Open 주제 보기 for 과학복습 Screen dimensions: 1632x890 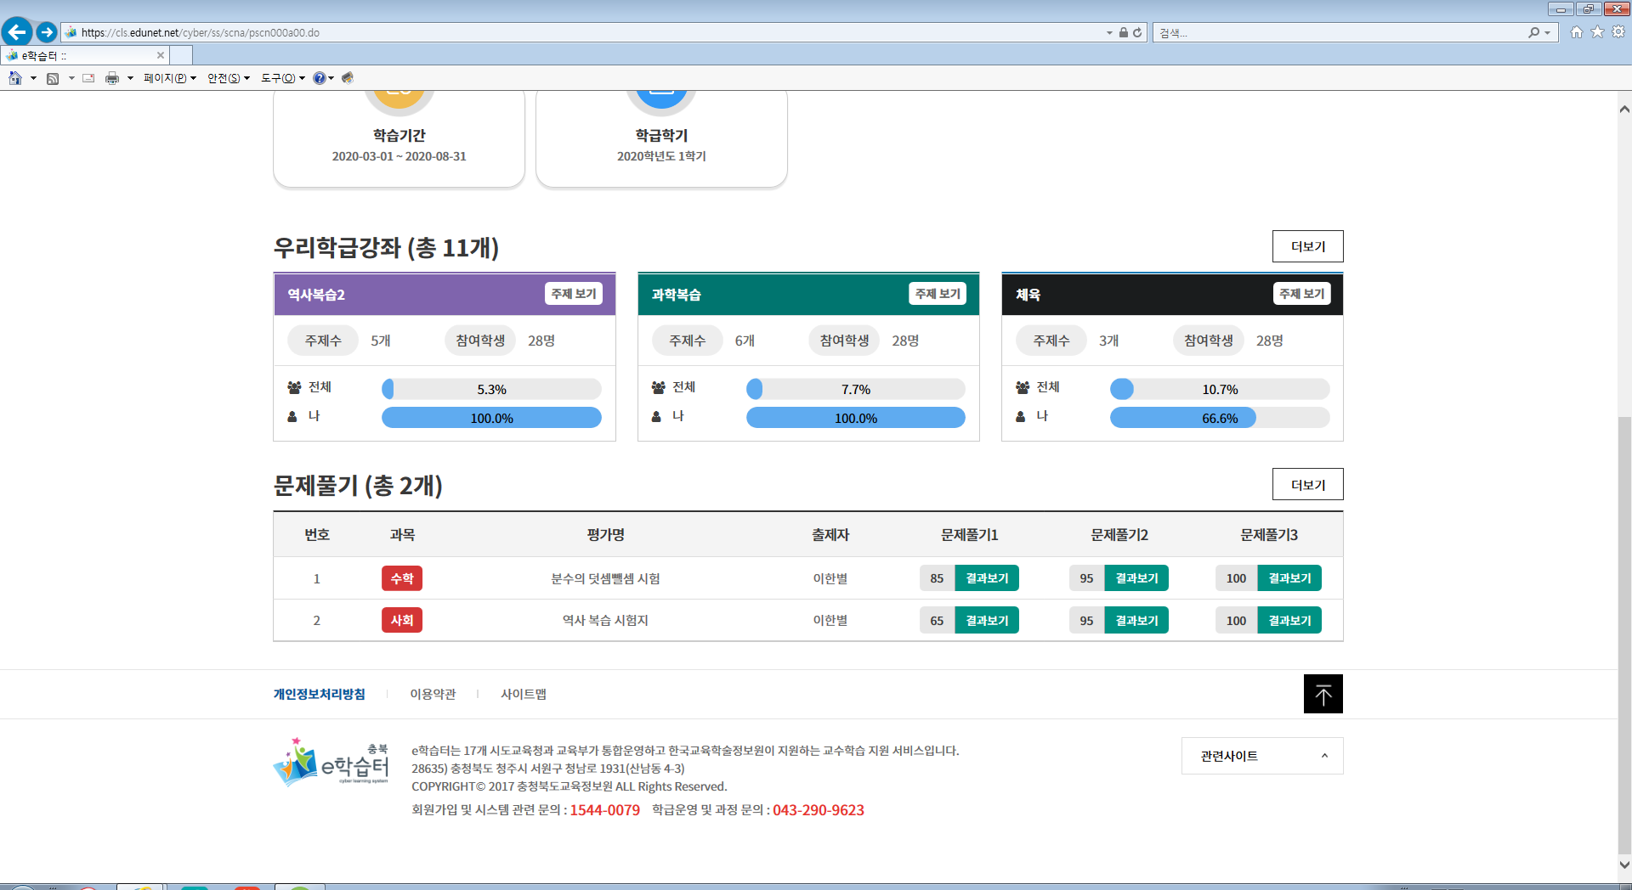[x=938, y=294]
